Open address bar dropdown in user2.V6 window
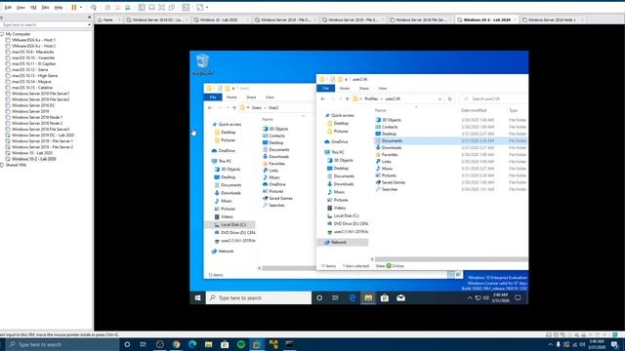625x351 pixels. coord(439,98)
